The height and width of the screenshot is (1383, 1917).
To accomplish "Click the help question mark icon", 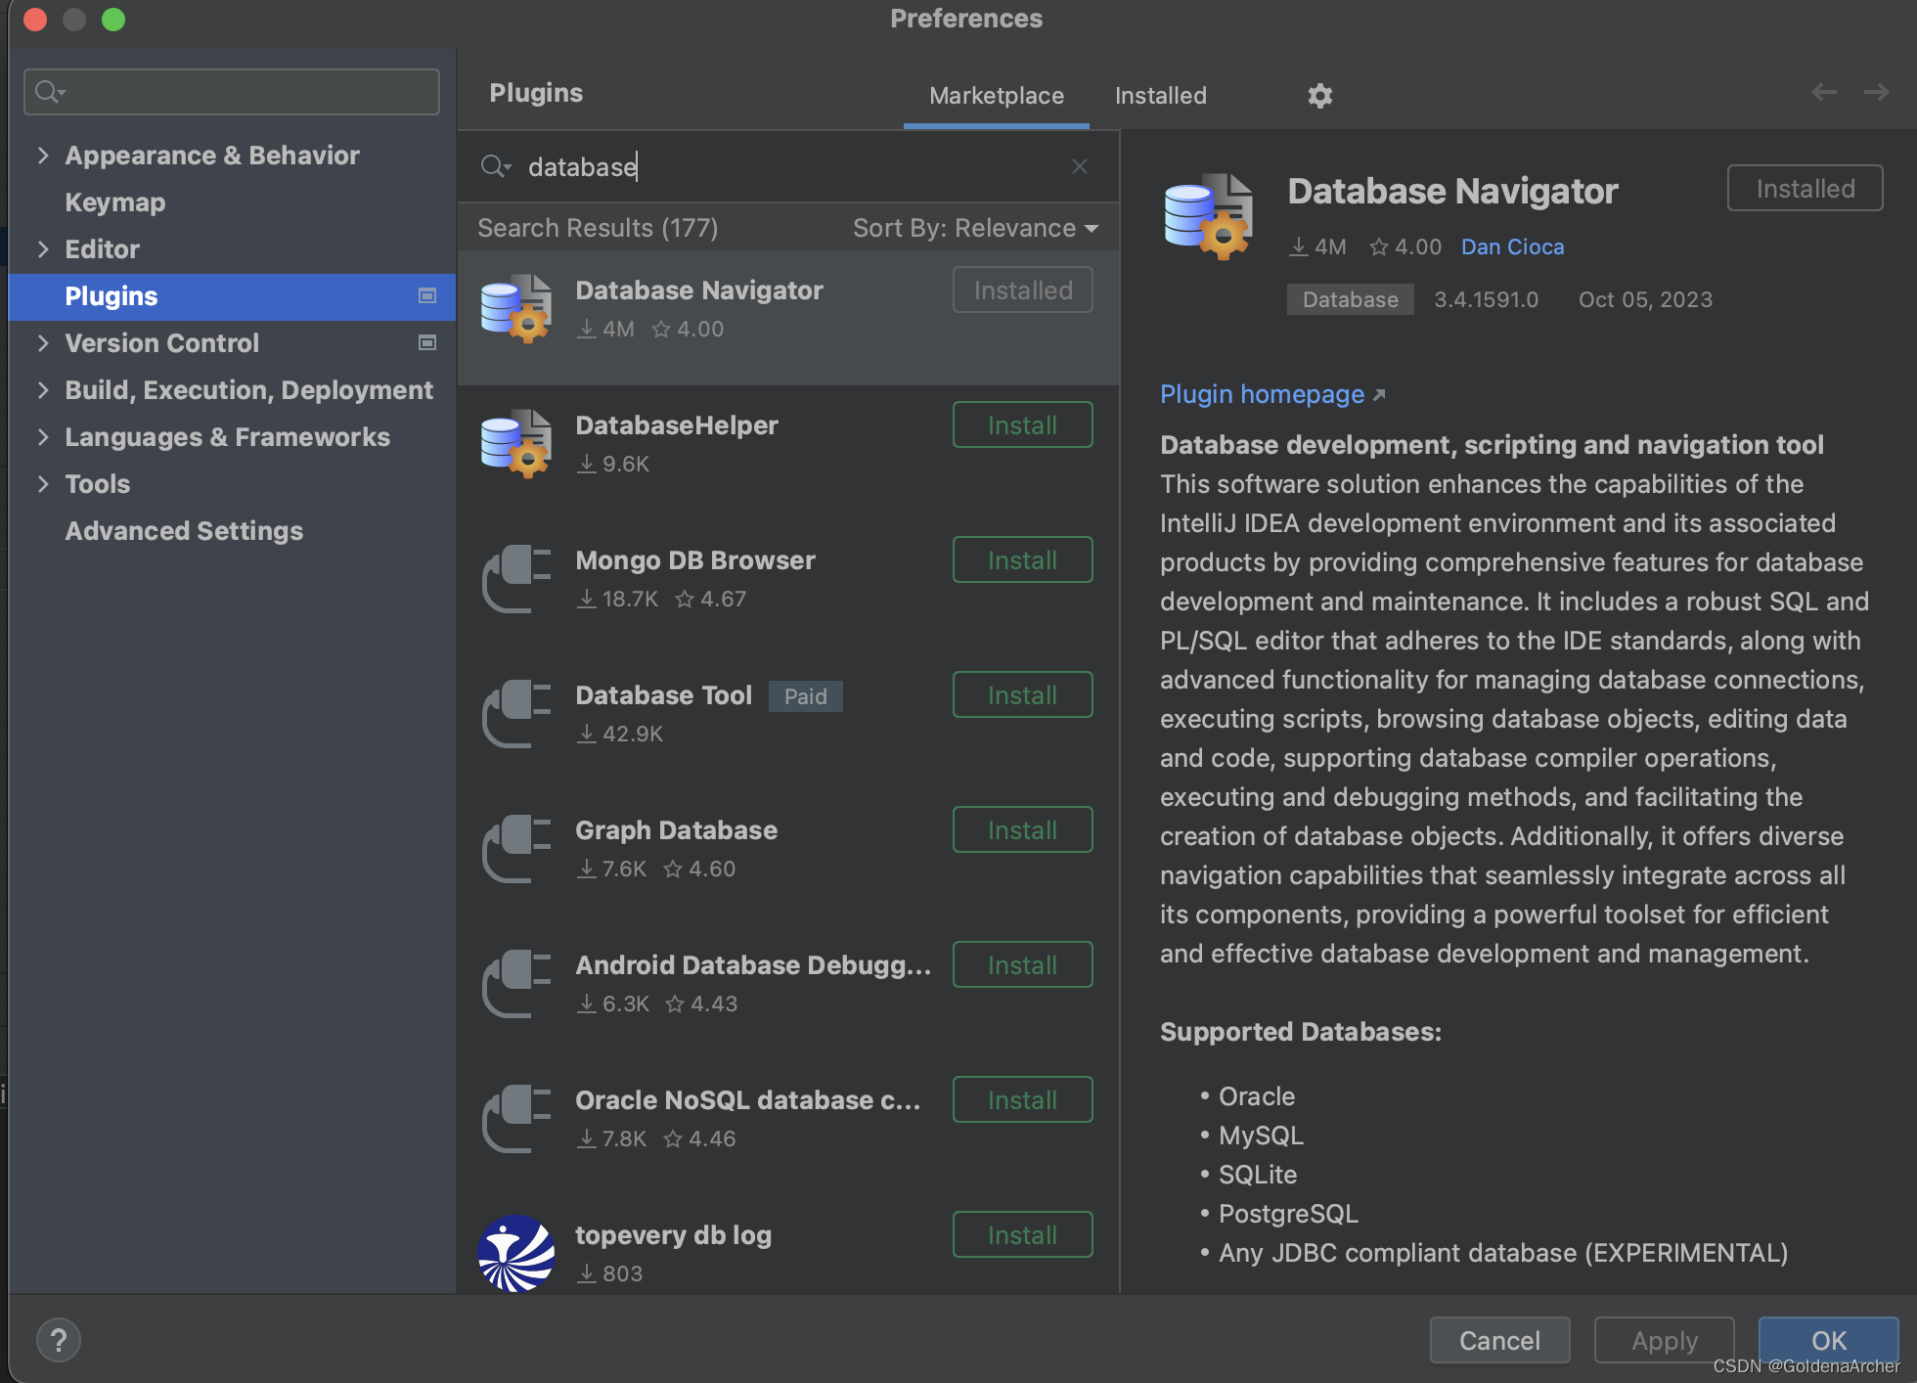I will click(x=59, y=1340).
